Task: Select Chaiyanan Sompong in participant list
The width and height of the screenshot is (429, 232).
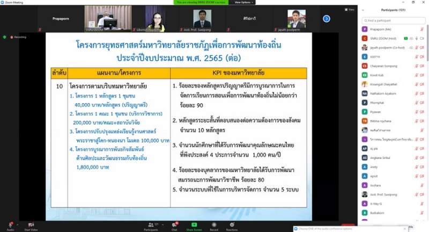Action: coord(383,66)
